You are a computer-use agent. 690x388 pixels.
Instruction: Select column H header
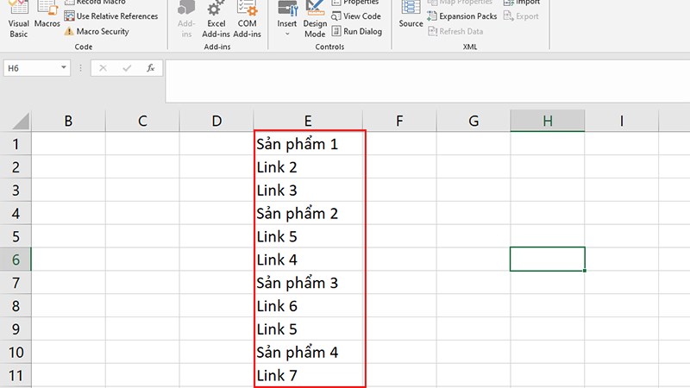pyautogui.click(x=547, y=122)
